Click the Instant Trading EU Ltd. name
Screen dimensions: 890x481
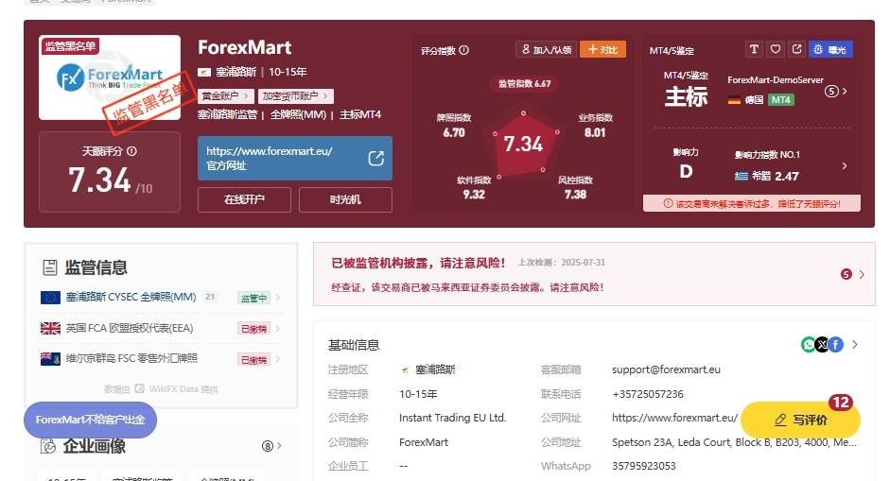coord(452,418)
